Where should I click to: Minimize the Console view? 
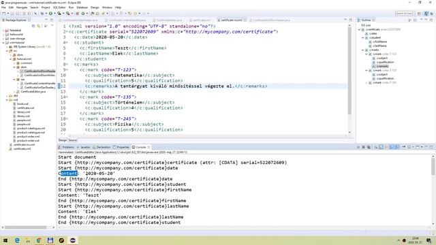point(426,147)
